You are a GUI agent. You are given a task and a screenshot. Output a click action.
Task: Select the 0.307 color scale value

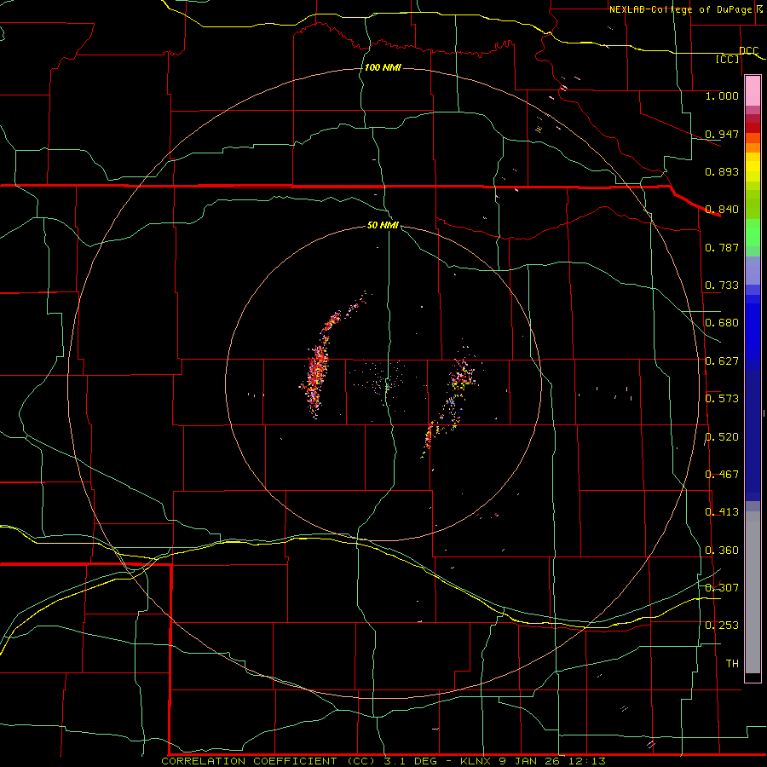[x=722, y=587]
